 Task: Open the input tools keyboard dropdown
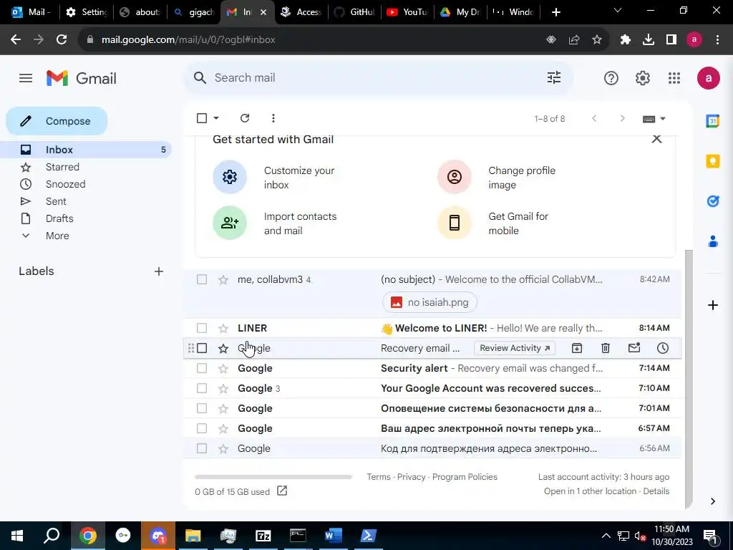click(654, 119)
